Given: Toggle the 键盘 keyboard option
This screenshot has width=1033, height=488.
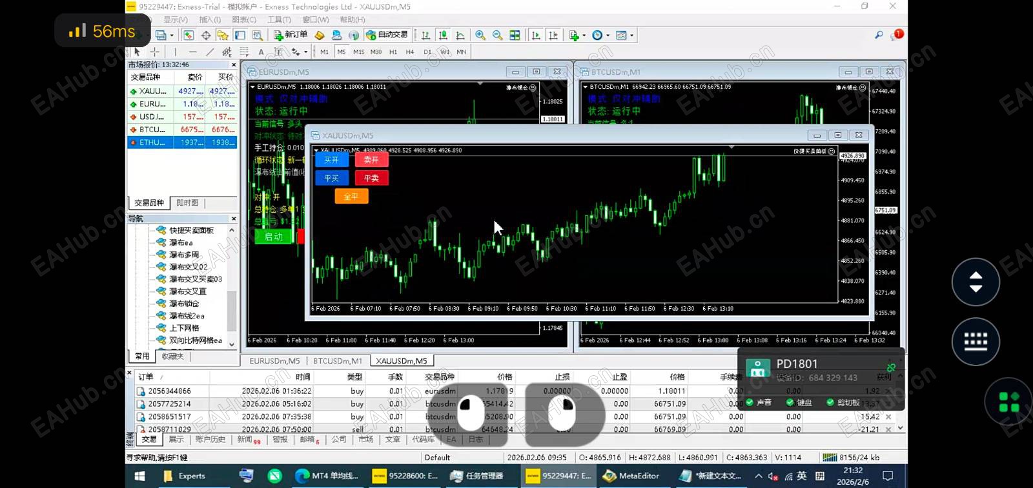Looking at the screenshot, I should pos(799,402).
